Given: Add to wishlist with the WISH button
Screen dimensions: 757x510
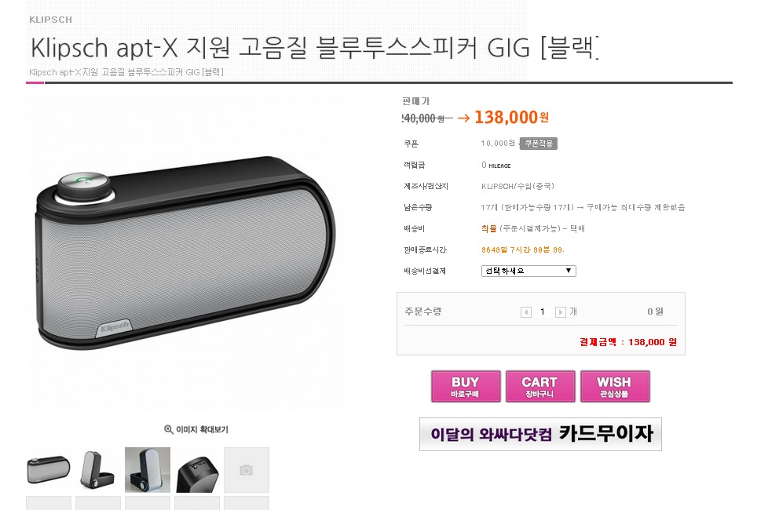Looking at the screenshot, I should coord(615,387).
